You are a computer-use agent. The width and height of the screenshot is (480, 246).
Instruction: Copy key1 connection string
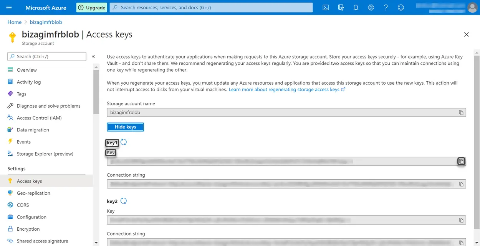pyautogui.click(x=461, y=184)
